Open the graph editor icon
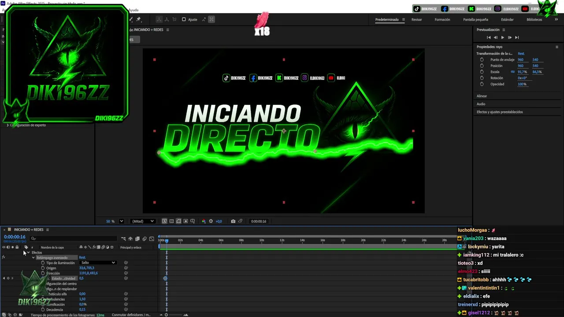This screenshot has width=564, height=317. pyautogui.click(x=152, y=239)
